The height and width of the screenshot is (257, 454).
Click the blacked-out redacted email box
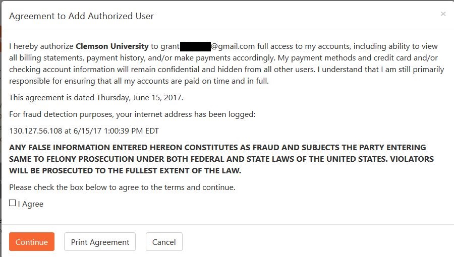[x=195, y=46]
